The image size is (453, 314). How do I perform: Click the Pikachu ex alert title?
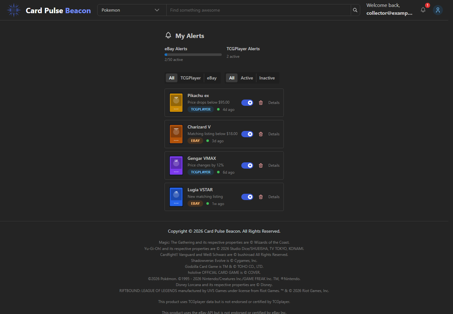point(198,95)
